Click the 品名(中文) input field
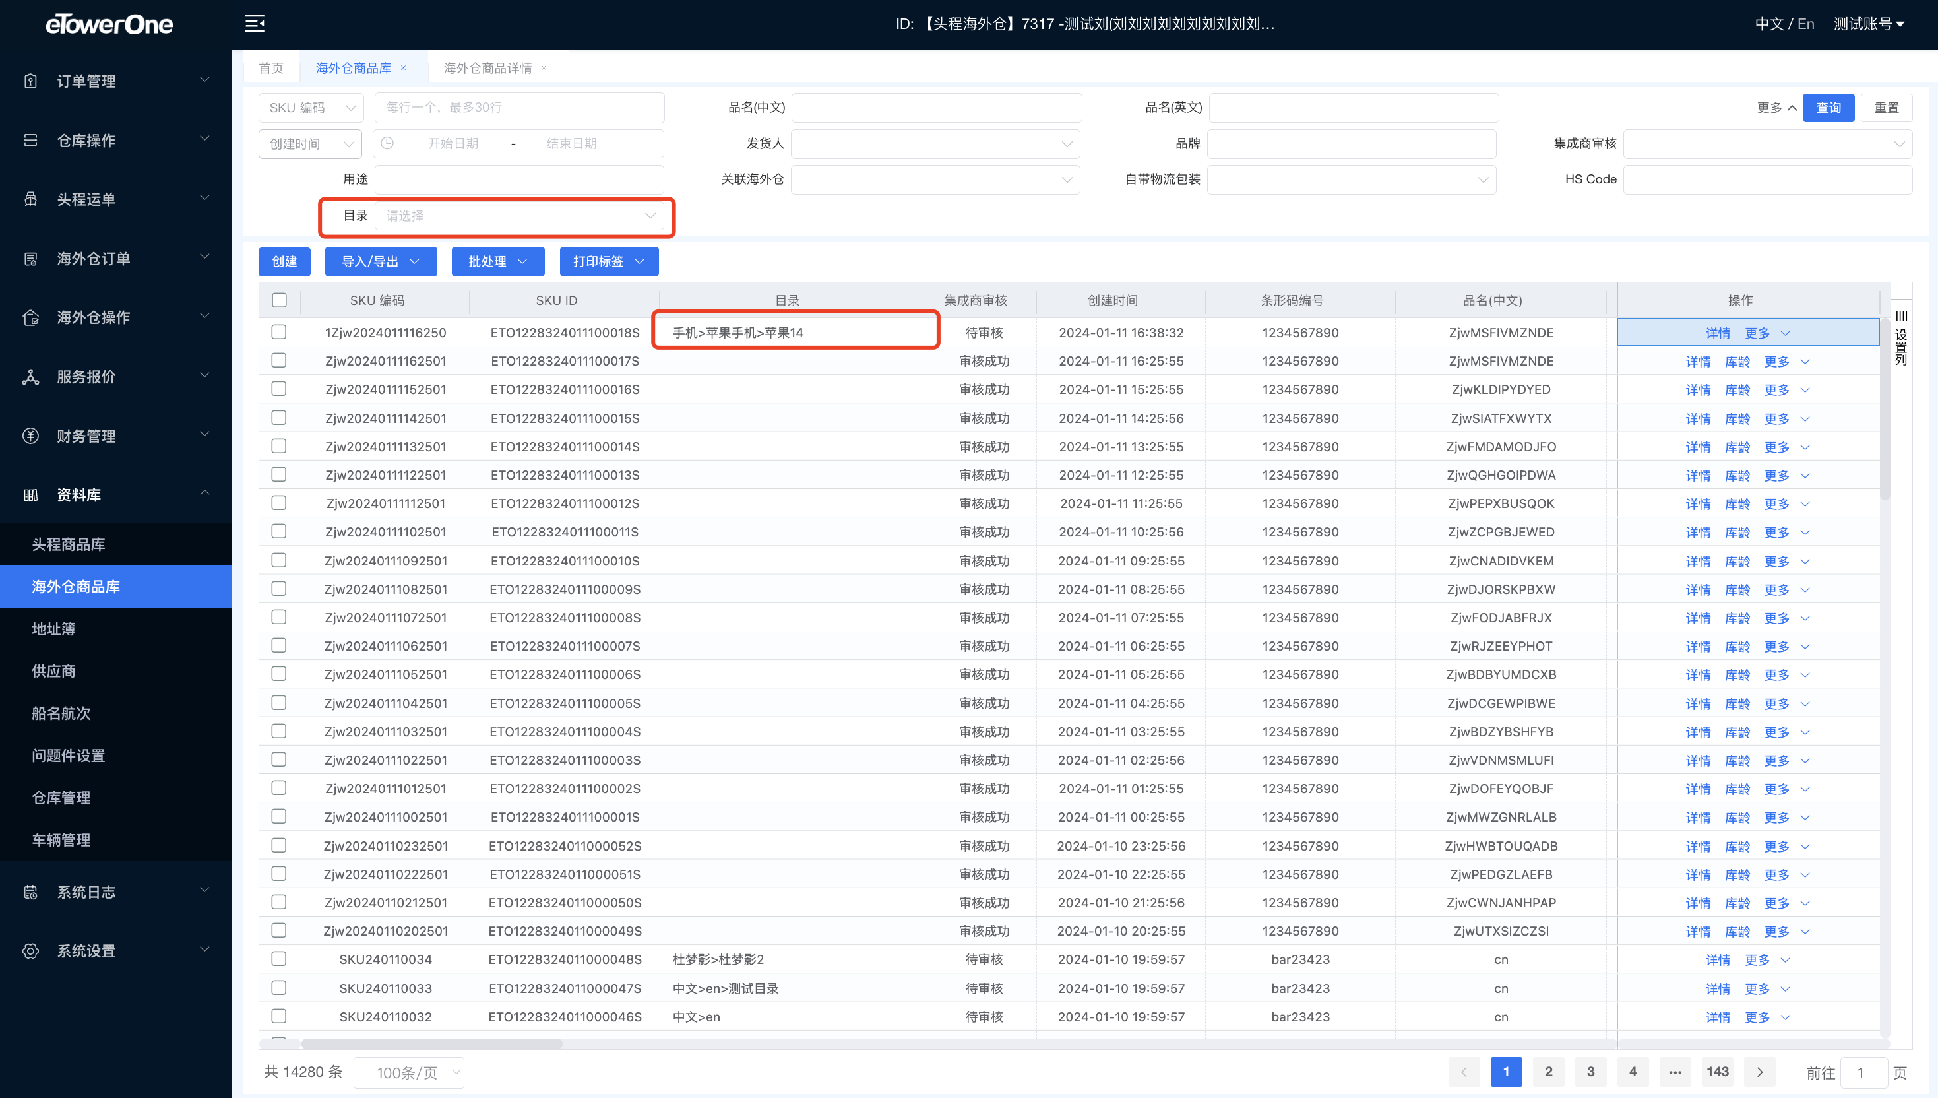 pos(936,108)
